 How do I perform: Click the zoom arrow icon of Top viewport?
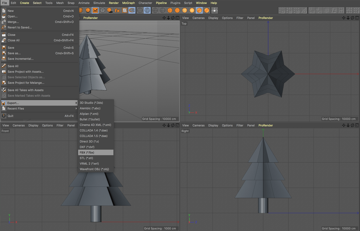(x=348, y=18)
